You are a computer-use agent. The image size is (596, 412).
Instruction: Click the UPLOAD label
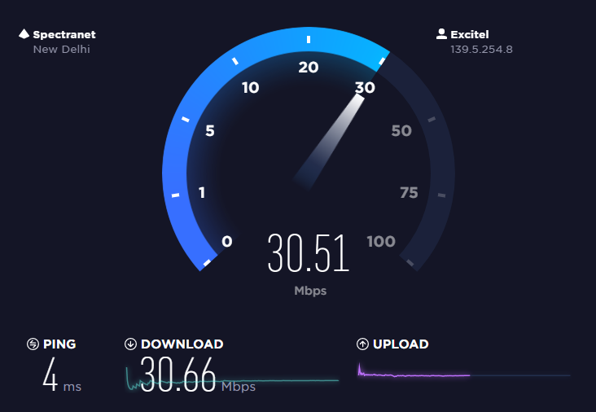[401, 344]
